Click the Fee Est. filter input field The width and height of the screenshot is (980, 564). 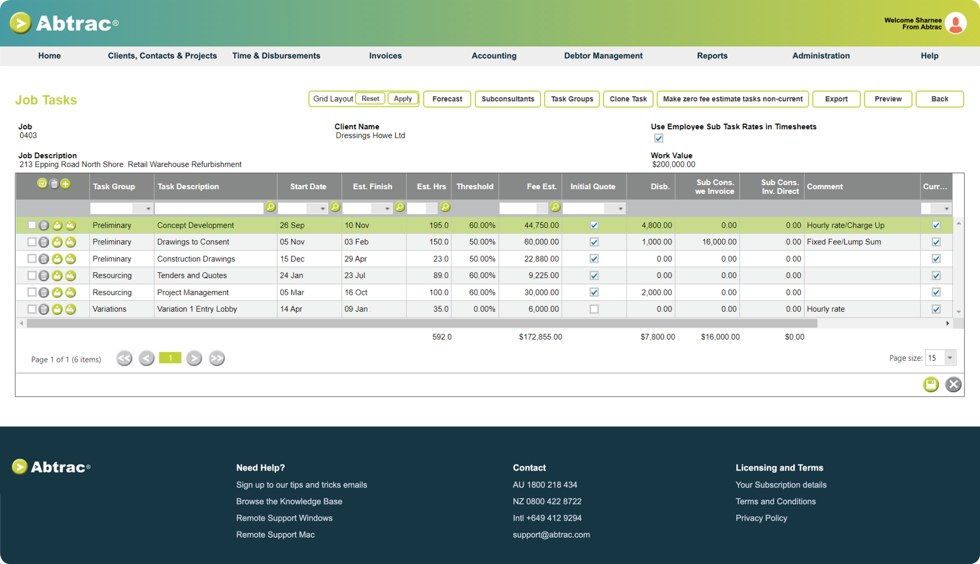click(x=523, y=208)
